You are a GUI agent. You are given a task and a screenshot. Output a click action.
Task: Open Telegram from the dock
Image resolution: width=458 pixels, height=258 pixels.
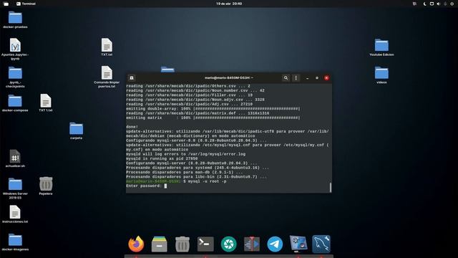275,244
